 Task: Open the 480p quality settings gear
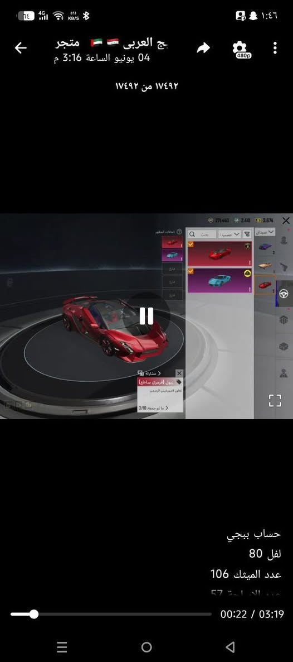(241, 49)
